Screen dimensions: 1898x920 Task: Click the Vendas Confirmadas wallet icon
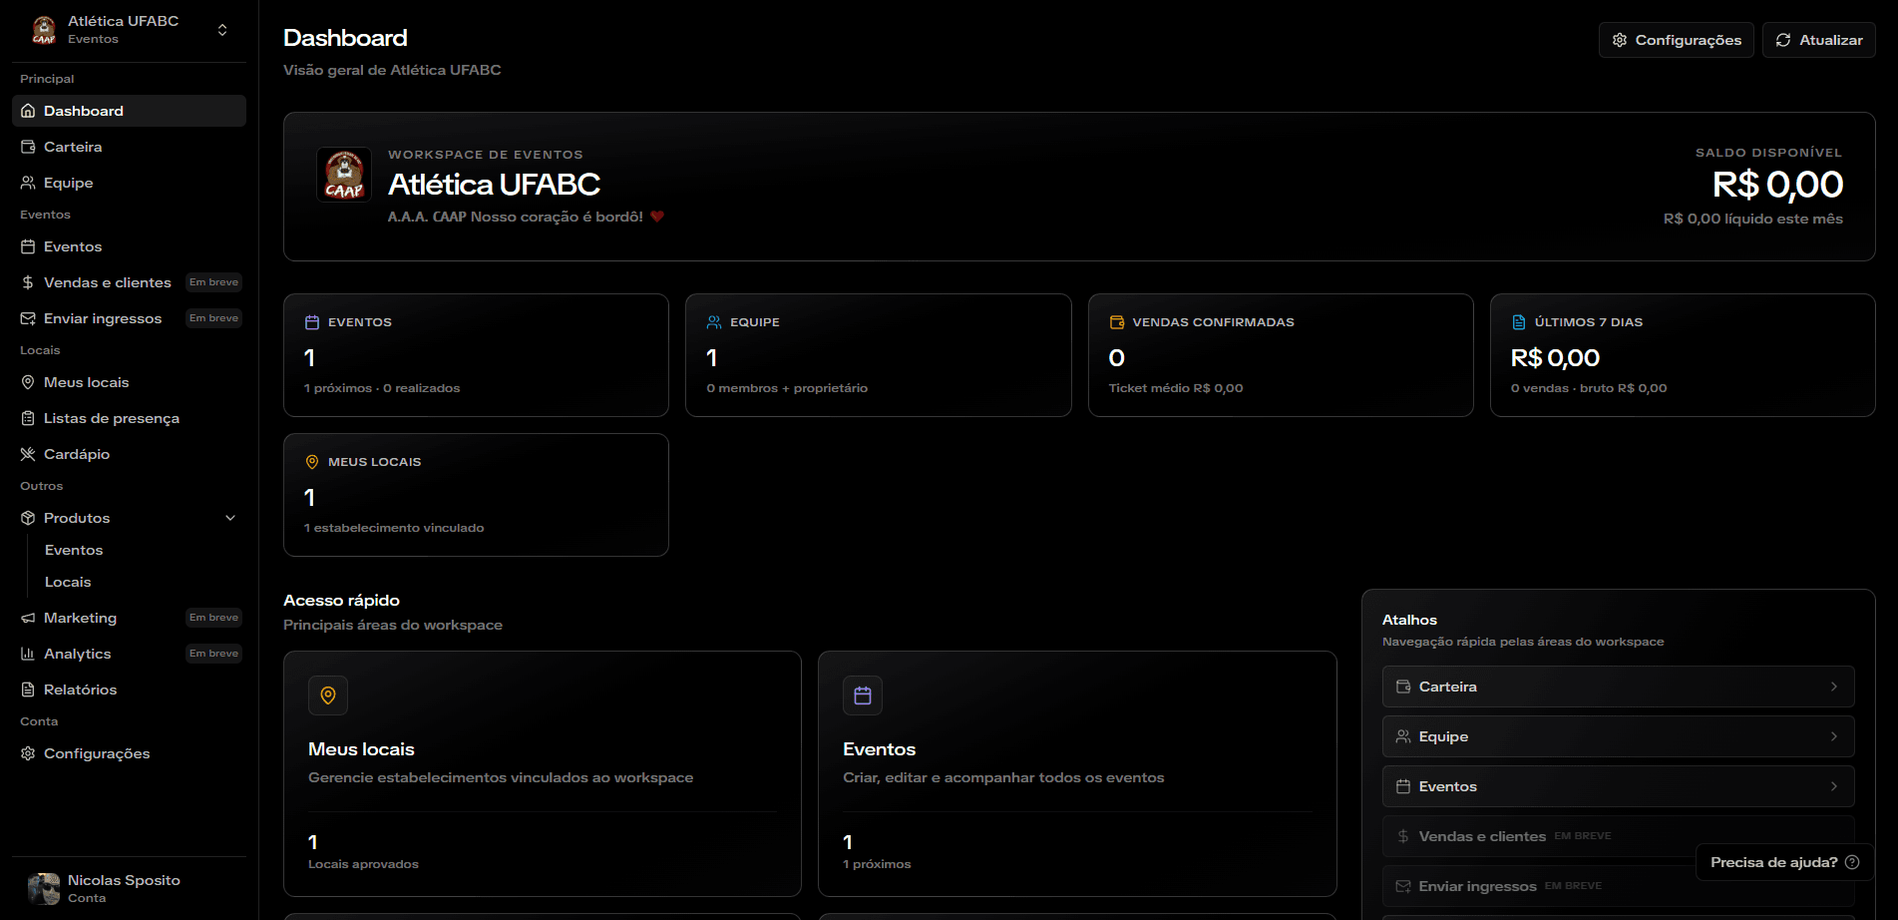tap(1117, 322)
